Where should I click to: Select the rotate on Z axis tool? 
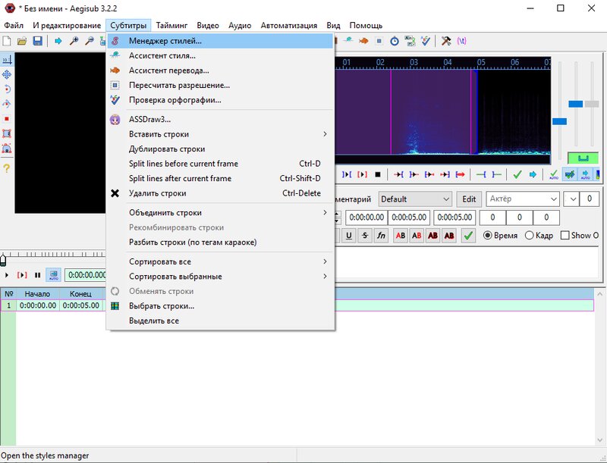pyautogui.click(x=7, y=89)
